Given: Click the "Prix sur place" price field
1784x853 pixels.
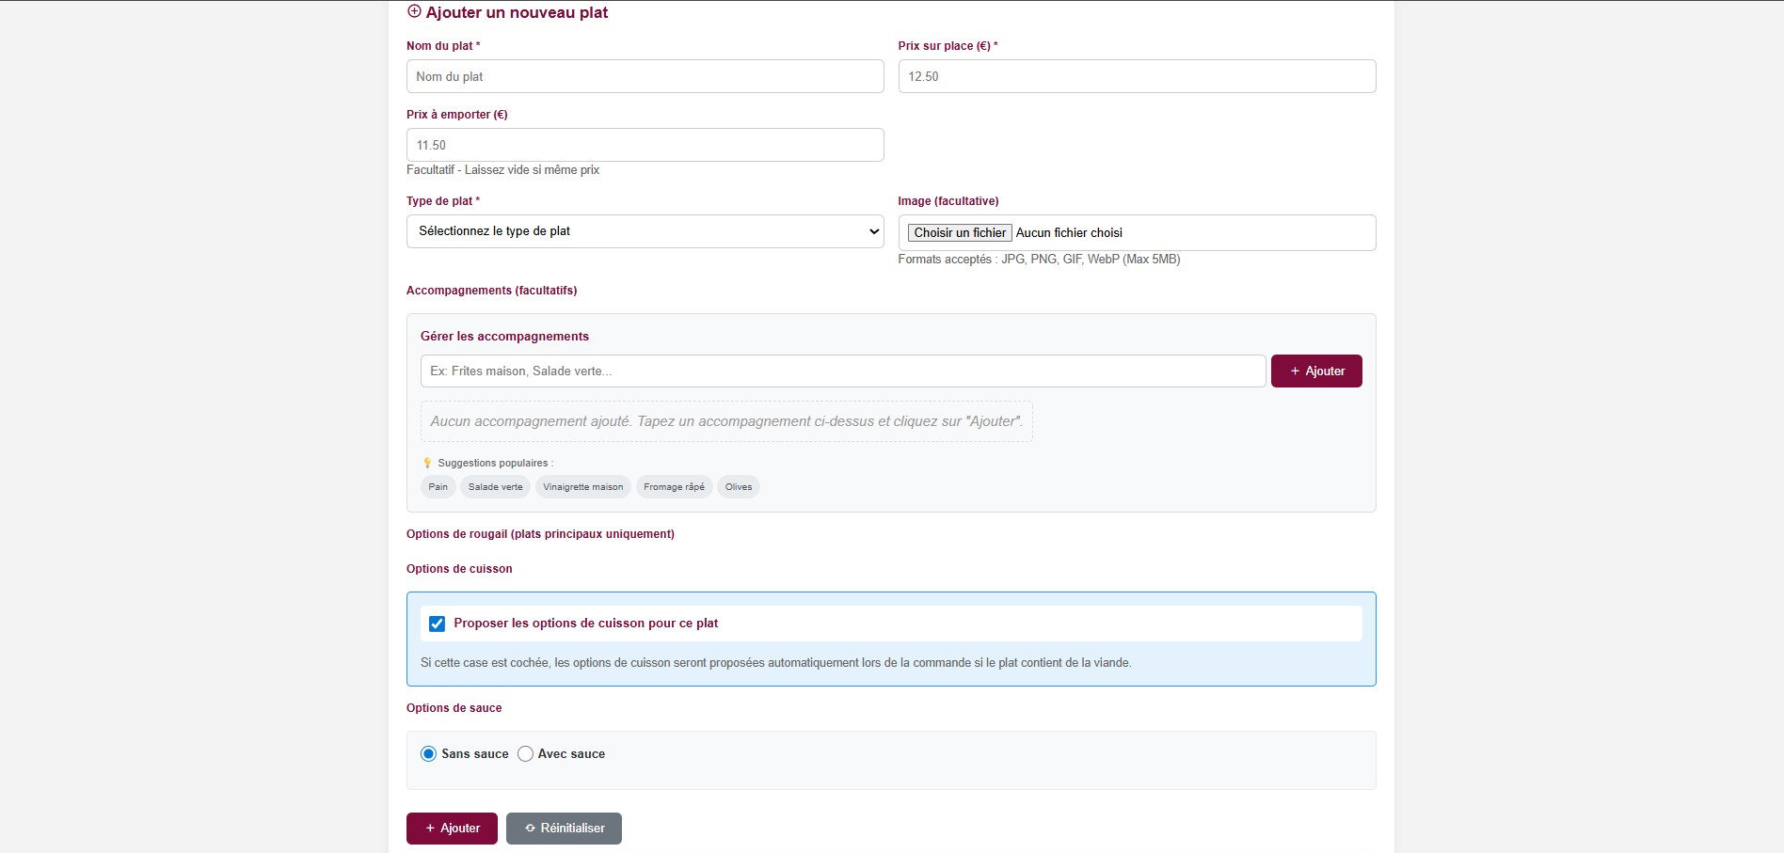Looking at the screenshot, I should pyautogui.click(x=1137, y=76).
